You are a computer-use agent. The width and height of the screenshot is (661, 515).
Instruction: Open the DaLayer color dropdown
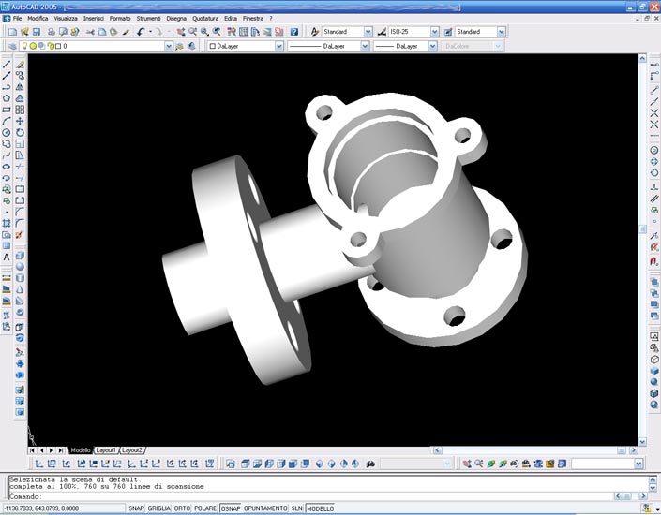278,46
